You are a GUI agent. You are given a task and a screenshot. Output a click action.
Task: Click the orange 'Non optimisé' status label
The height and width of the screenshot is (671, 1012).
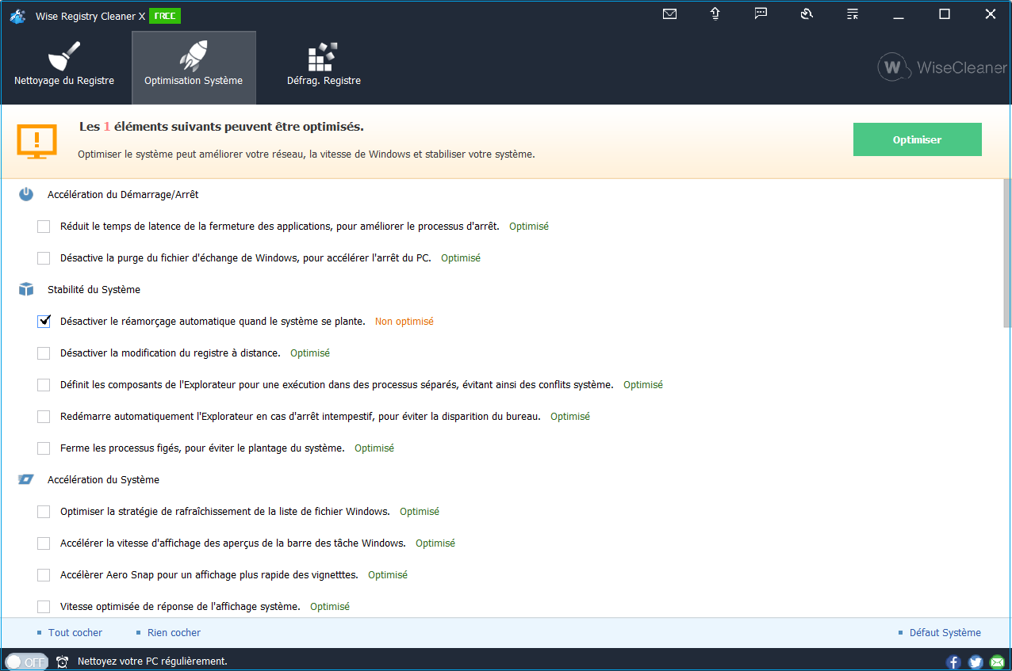click(x=404, y=322)
